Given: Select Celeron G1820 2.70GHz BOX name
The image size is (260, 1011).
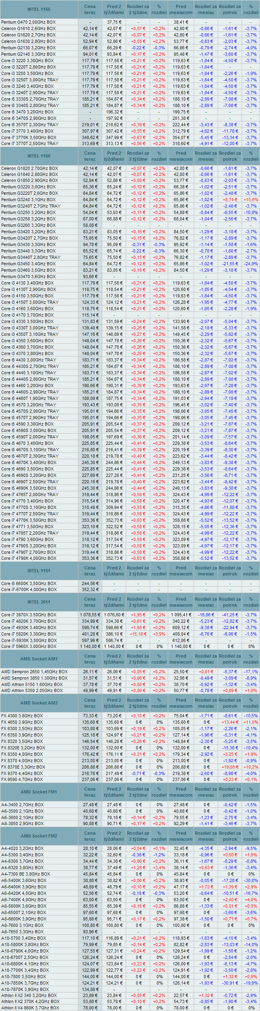Looking at the screenshot, I should click(30, 168).
